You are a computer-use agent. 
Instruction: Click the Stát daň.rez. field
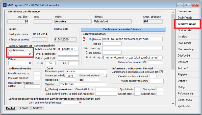(160, 94)
